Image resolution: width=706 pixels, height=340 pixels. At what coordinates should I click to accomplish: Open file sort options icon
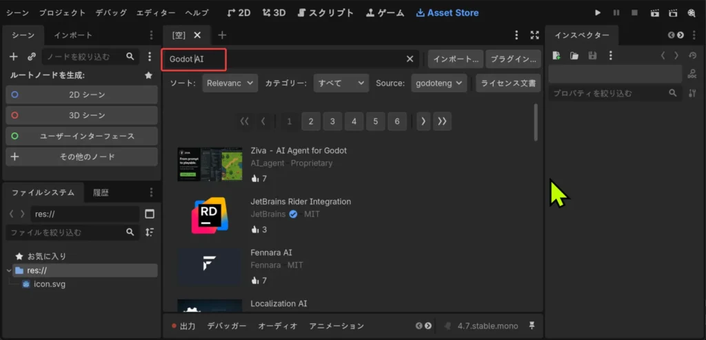150,232
